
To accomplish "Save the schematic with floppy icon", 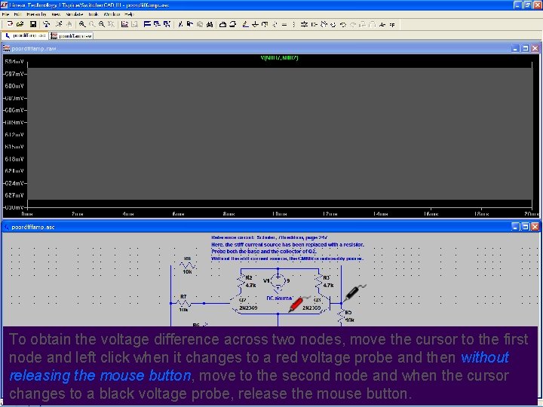I will point(33,24).
